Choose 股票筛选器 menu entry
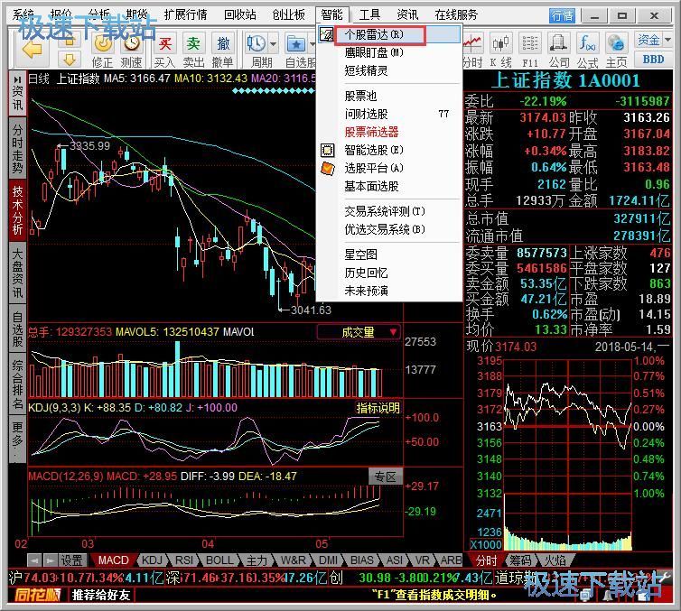The image size is (681, 611). [x=371, y=132]
